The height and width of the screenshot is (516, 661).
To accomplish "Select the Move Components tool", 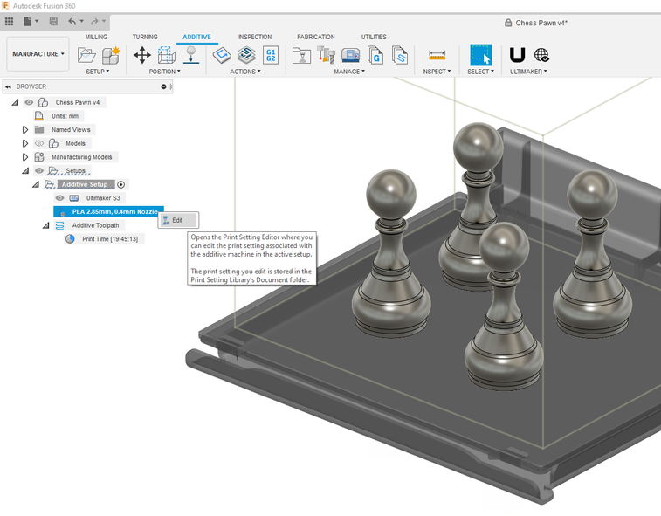I will [x=142, y=55].
